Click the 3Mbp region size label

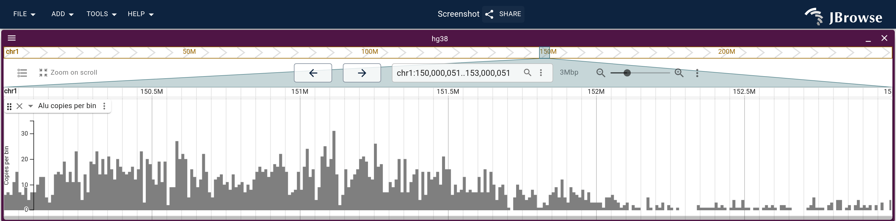(x=569, y=72)
